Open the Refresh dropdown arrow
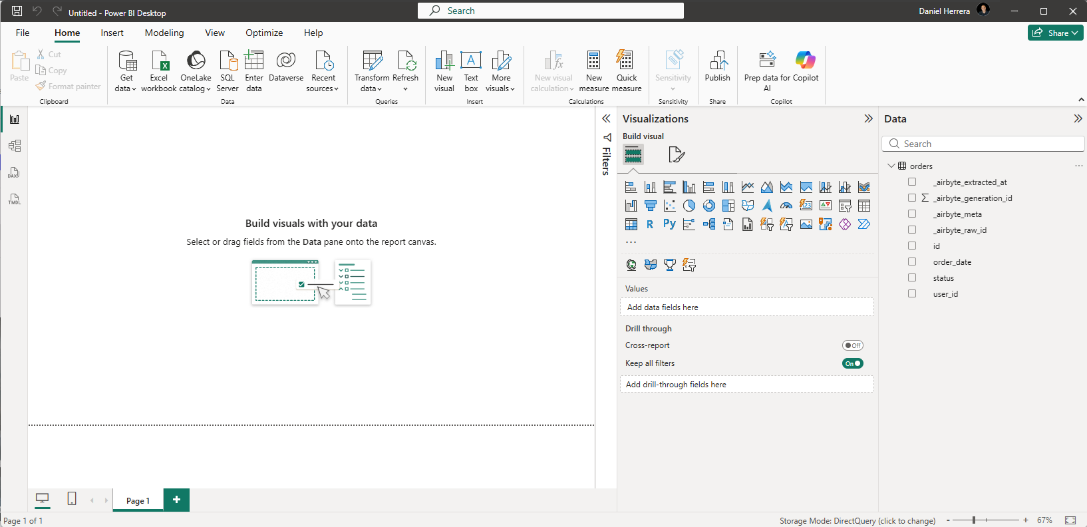 pyautogui.click(x=405, y=88)
